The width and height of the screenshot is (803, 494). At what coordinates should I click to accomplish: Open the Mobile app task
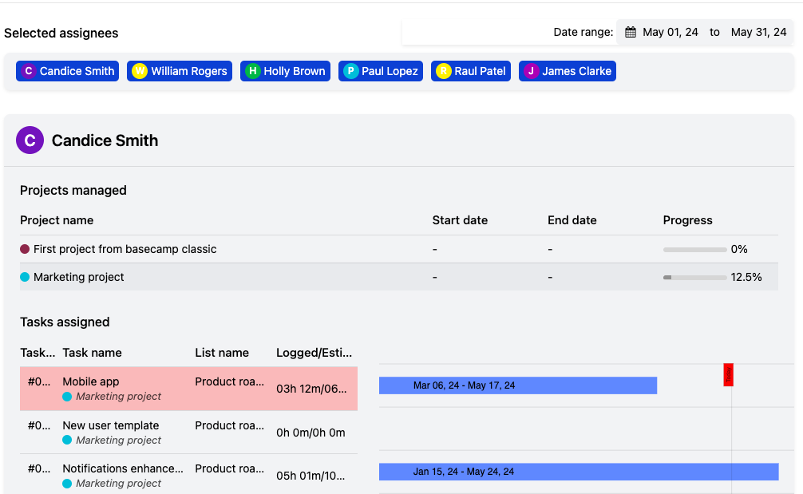[91, 381]
